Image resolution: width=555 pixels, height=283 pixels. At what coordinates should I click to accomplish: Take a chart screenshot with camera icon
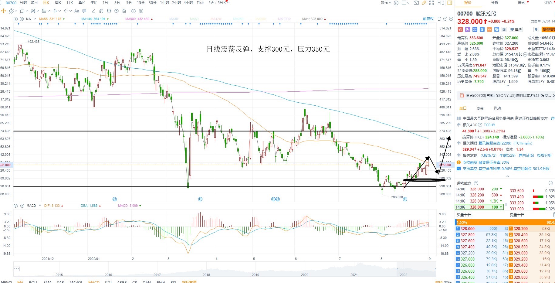tap(416, 3)
